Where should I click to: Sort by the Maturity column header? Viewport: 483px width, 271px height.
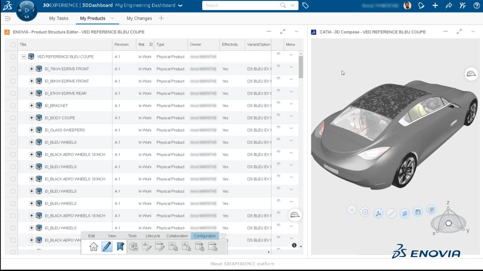coord(145,45)
